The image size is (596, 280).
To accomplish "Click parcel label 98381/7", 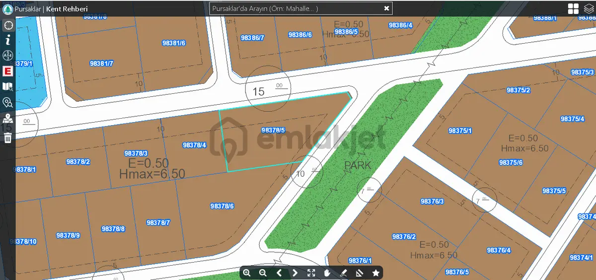I will click(102, 64).
